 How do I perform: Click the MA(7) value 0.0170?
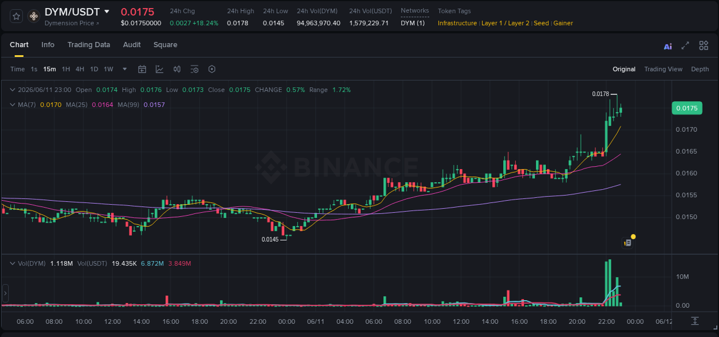[x=51, y=105]
